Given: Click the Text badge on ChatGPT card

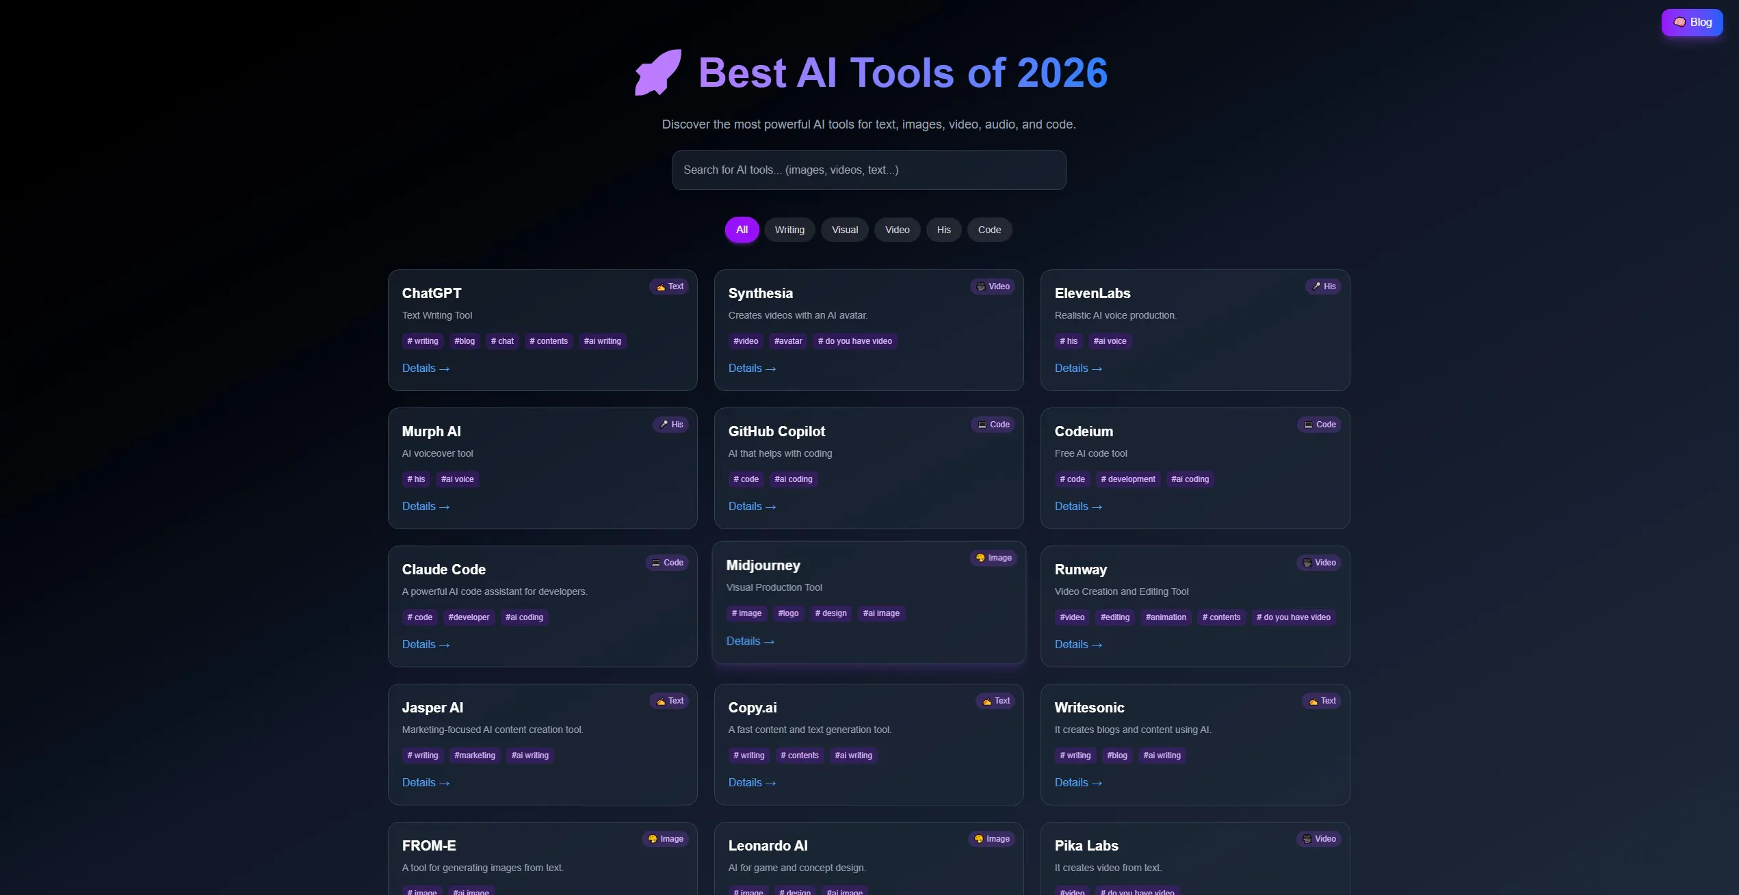Looking at the screenshot, I should pyautogui.click(x=669, y=286).
